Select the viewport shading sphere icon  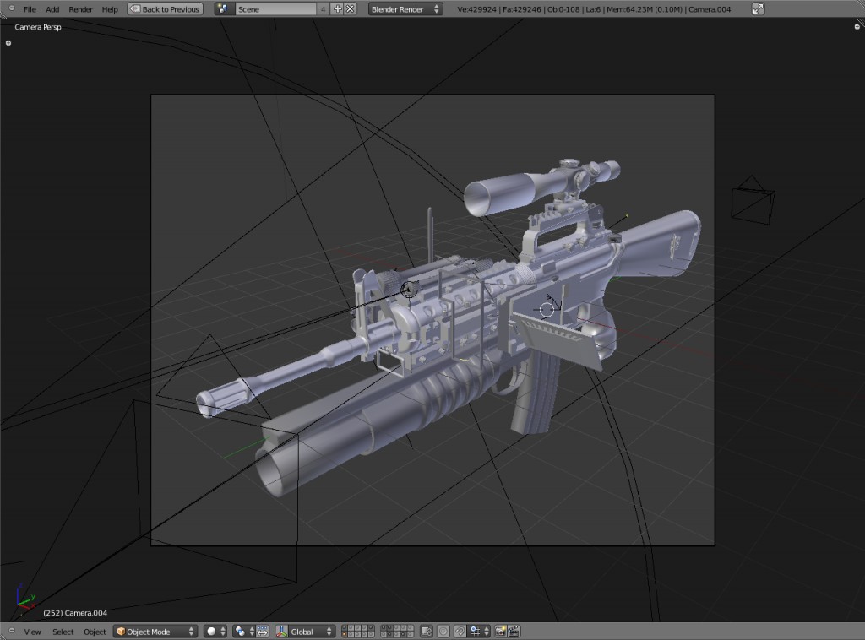[x=209, y=631]
